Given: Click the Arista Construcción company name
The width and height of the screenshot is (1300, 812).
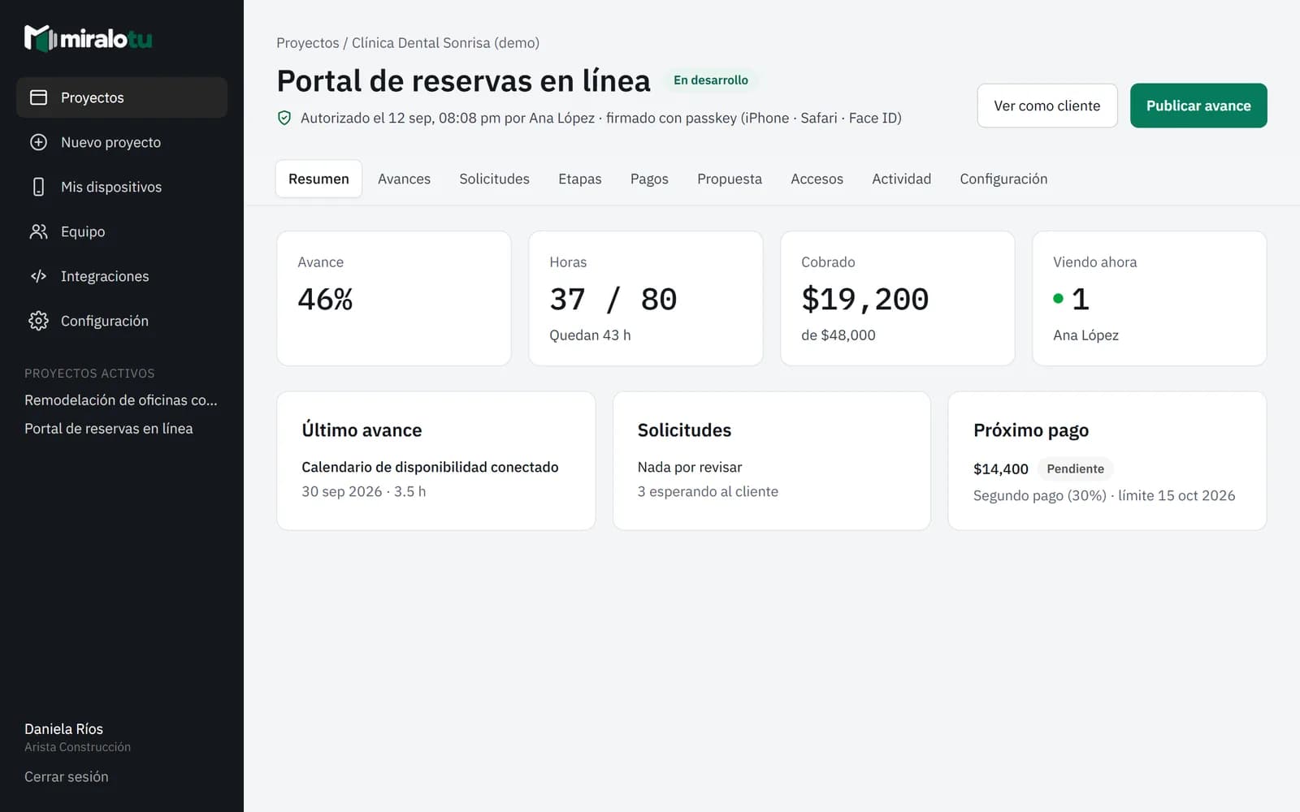Looking at the screenshot, I should click(x=77, y=747).
